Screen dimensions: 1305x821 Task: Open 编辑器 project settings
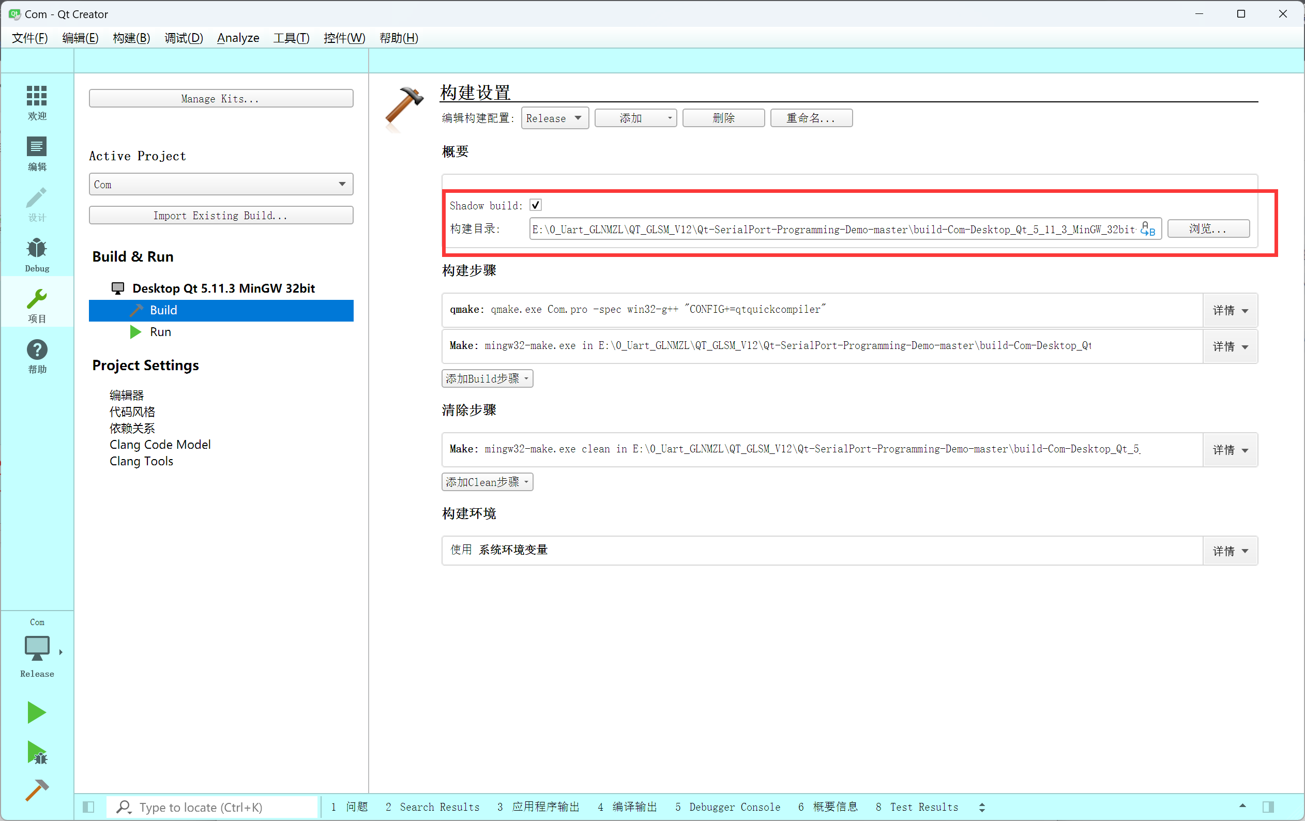pos(126,395)
